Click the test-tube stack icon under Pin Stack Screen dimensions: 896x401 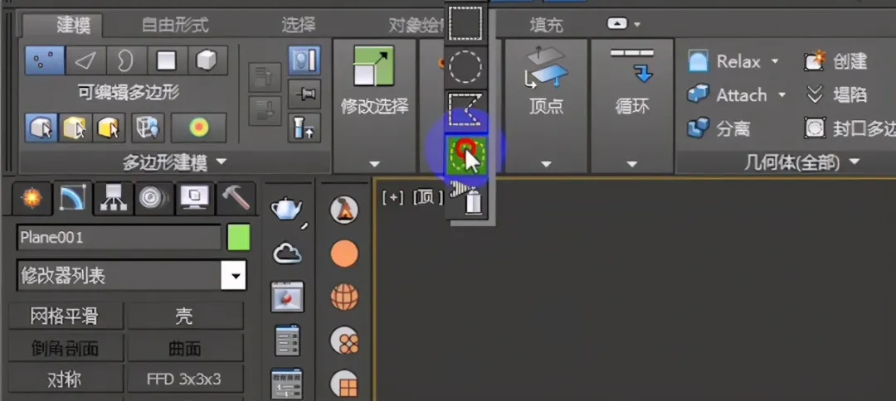pos(304,128)
